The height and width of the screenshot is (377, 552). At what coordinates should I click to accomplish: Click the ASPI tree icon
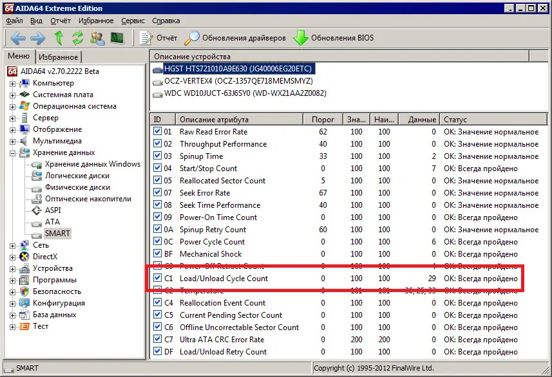click(x=37, y=210)
